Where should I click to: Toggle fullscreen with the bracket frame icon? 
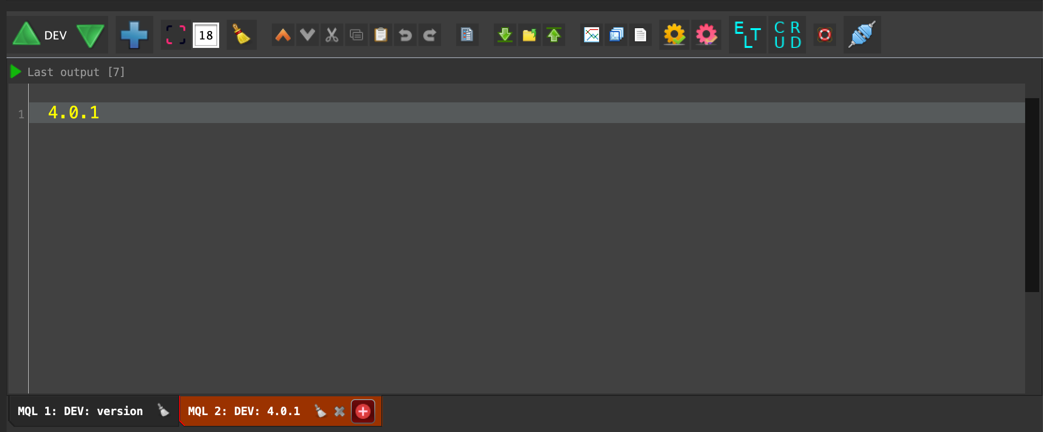(176, 35)
